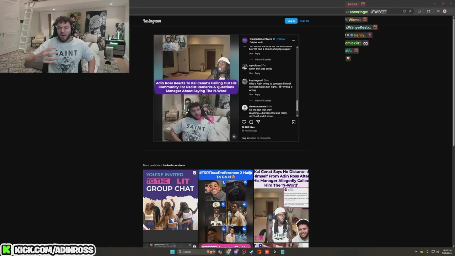Click the browser tab search icon
The image size is (455, 256).
click(x=429, y=11)
